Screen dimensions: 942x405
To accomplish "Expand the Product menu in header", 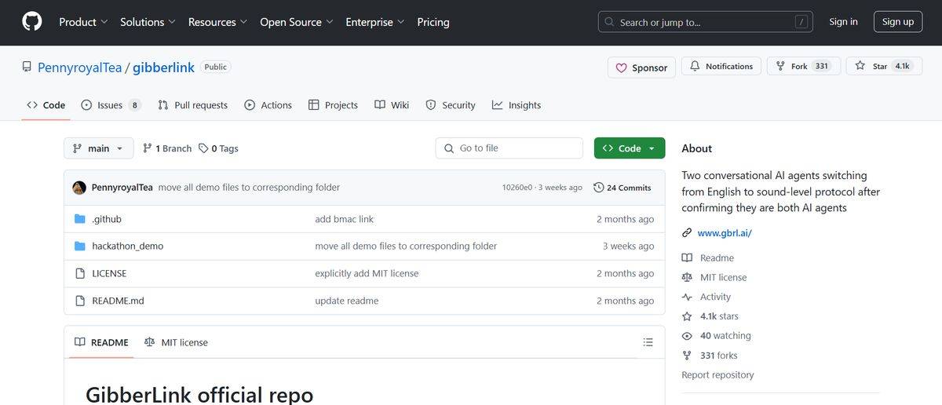I will point(83,22).
